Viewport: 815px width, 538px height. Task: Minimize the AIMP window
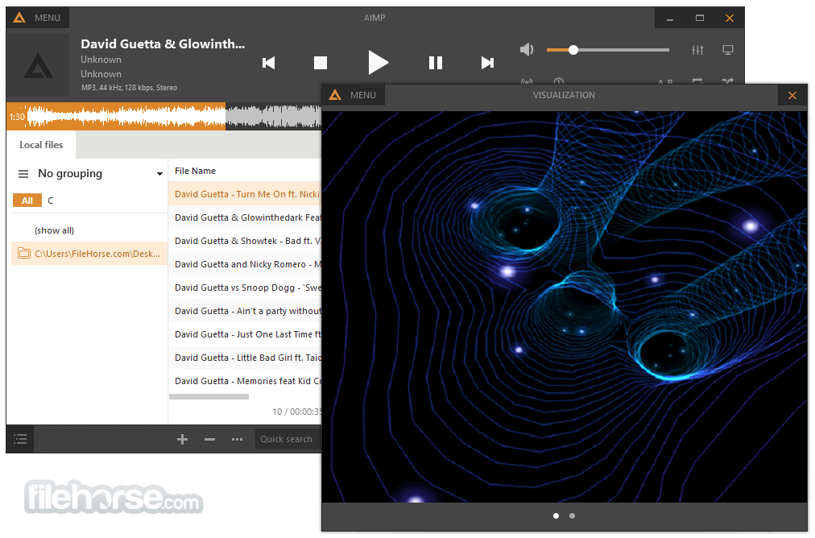point(670,19)
